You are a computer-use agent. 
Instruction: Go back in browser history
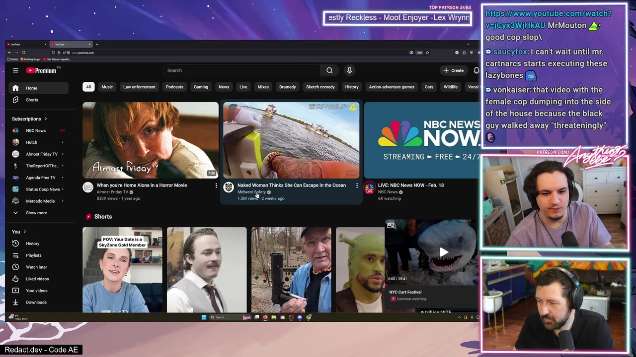tap(9, 53)
